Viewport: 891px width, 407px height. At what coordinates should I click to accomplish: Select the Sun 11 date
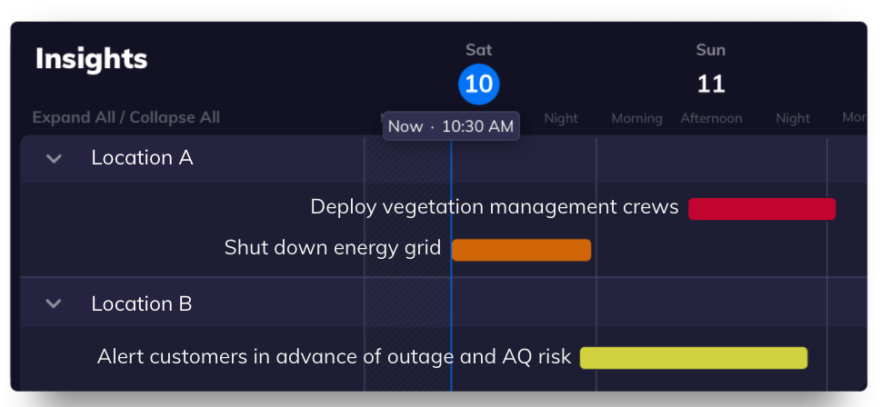pos(711,84)
